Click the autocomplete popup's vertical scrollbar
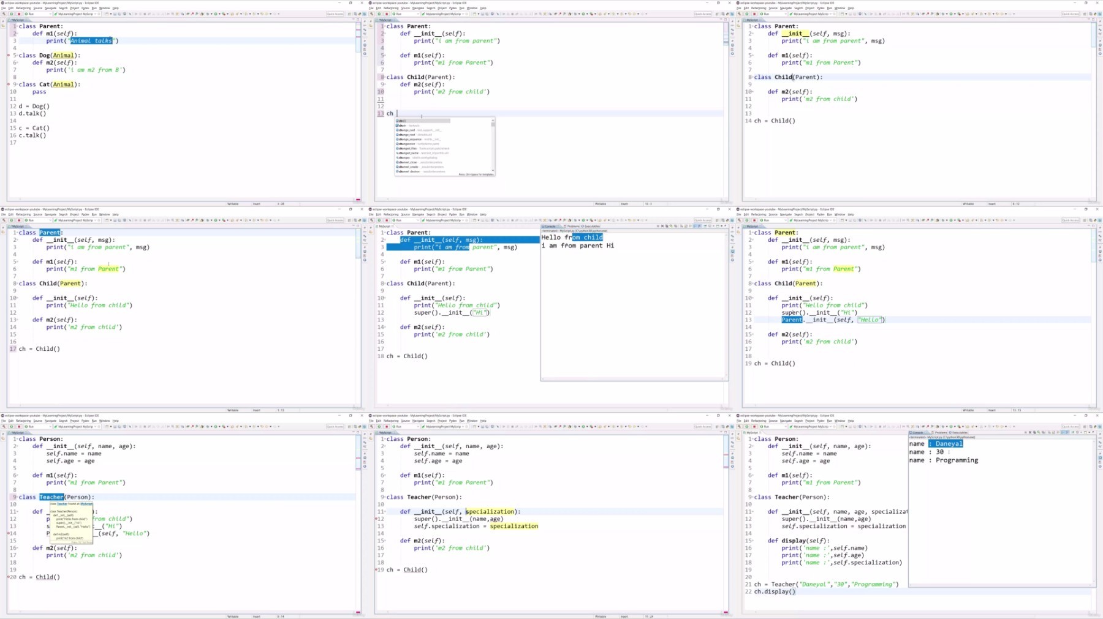Screen dimensions: 1103x619 coord(493,146)
